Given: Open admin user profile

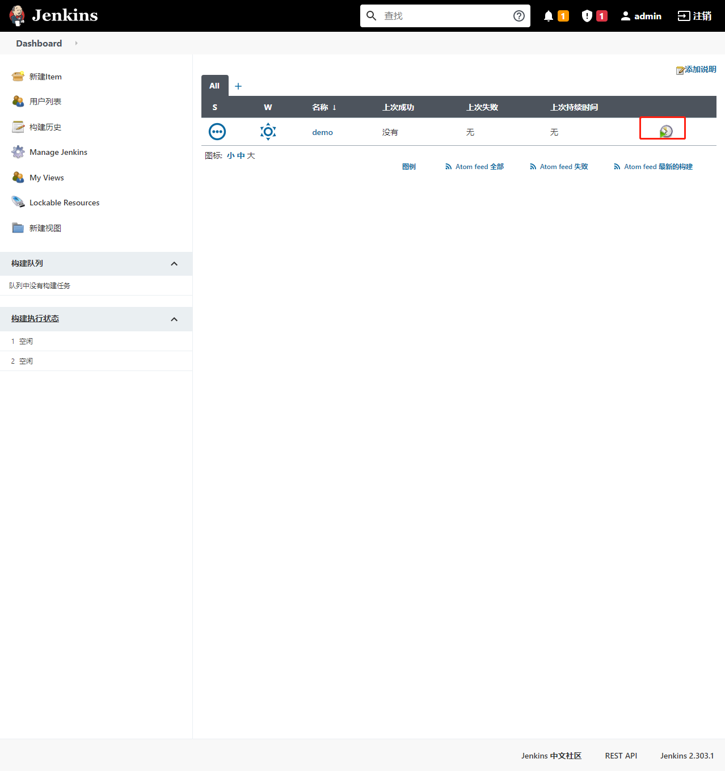Looking at the screenshot, I should coord(641,16).
